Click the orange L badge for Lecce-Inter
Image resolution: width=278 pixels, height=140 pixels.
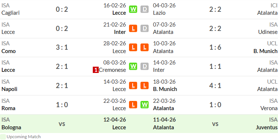point(133,28)
